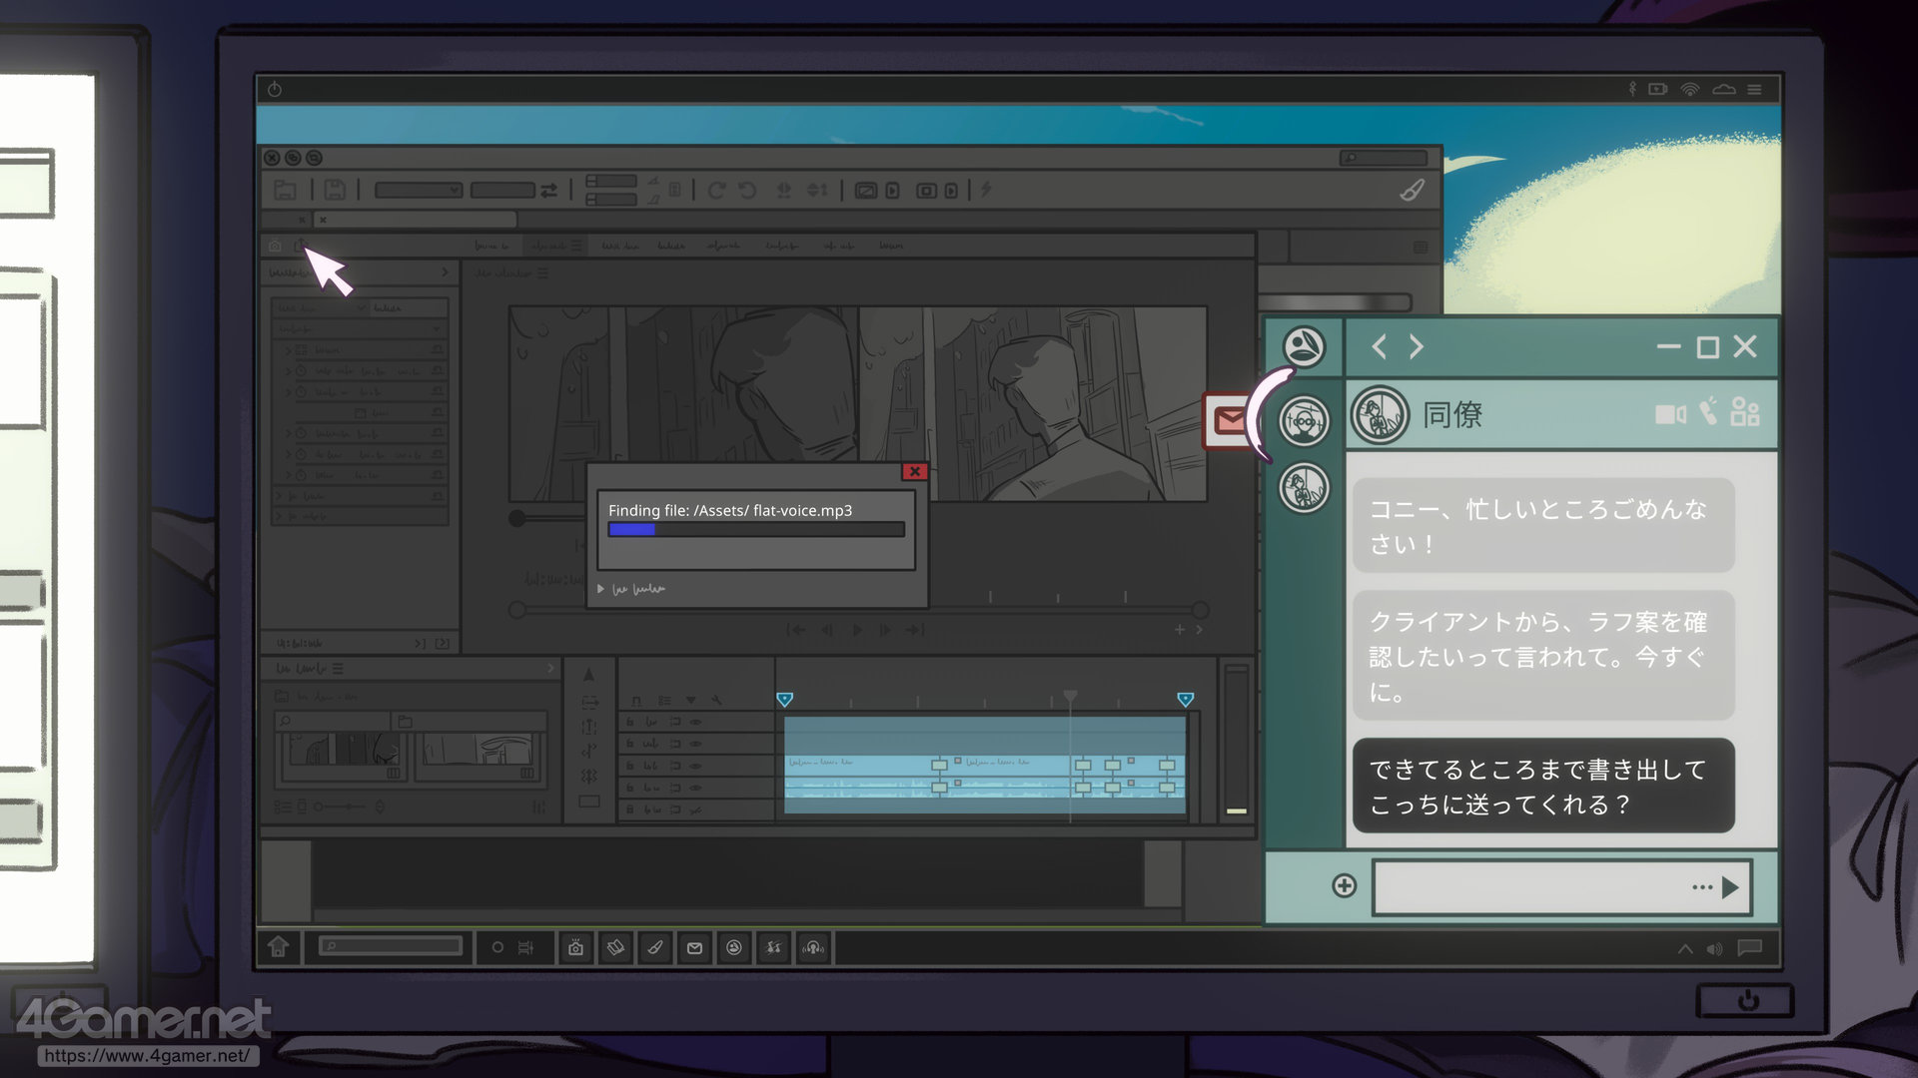This screenshot has height=1078, width=1918.
Task: Toggle the volume speaker in system tray
Action: 1714,948
